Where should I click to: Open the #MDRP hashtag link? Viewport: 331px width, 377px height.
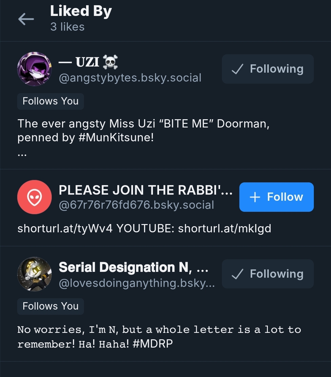point(153,344)
